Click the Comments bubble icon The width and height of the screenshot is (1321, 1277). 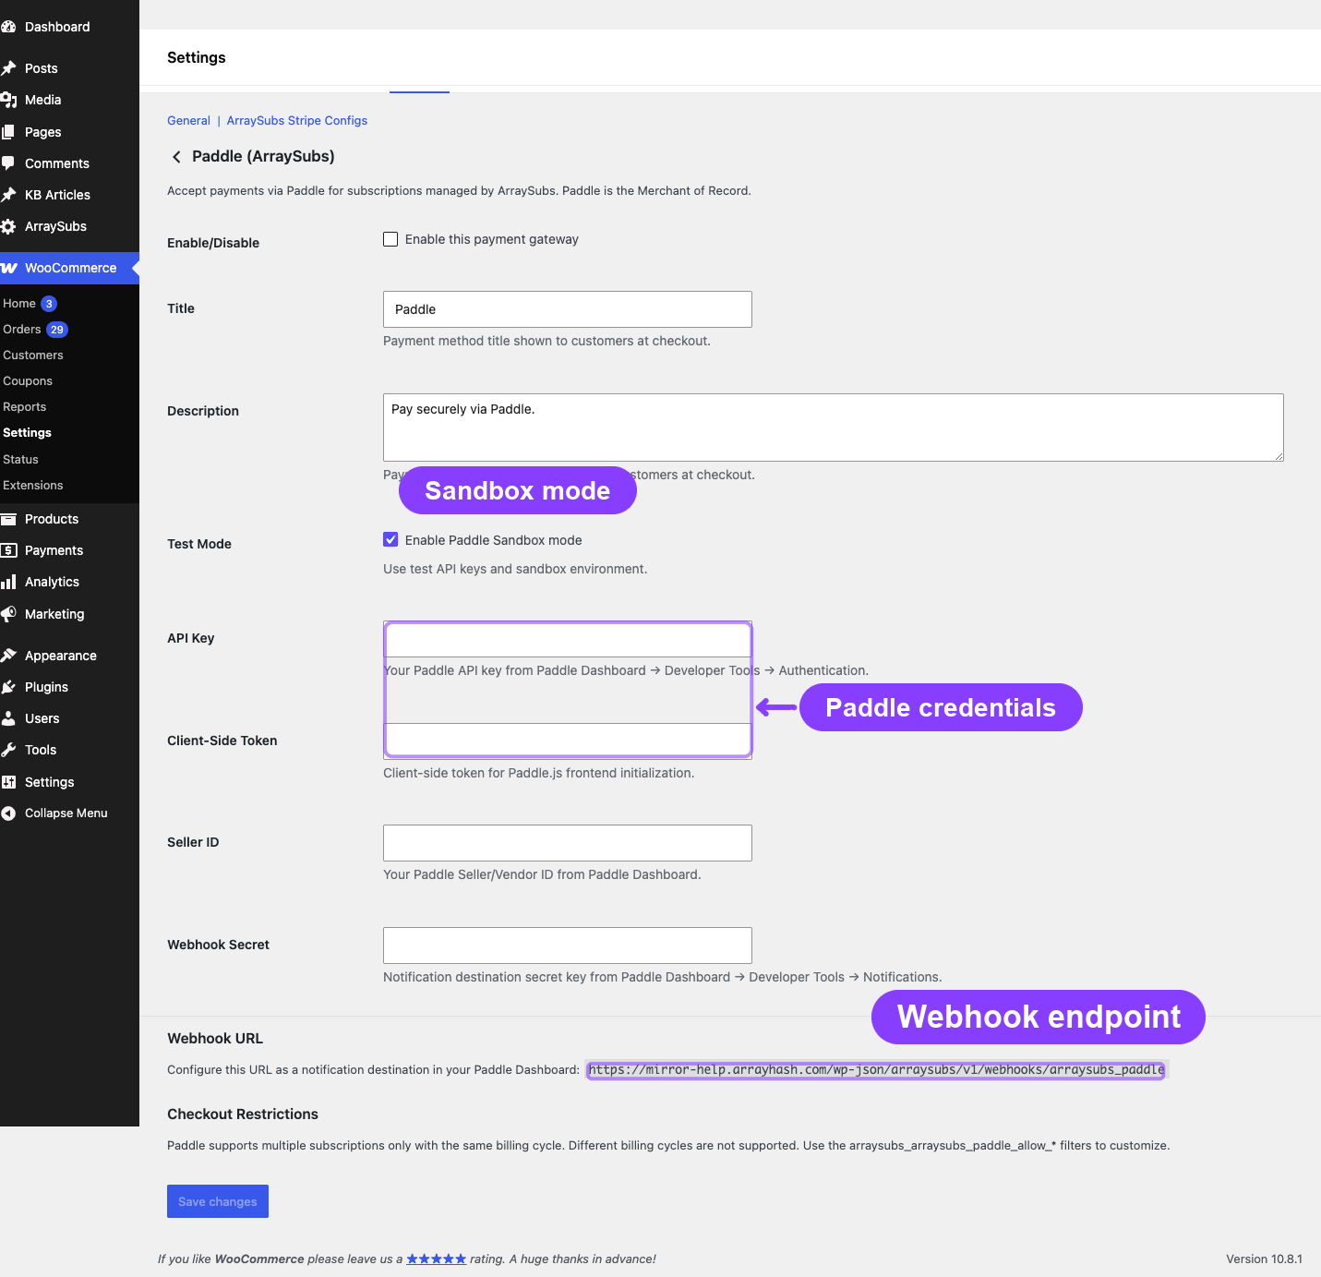[x=8, y=163]
